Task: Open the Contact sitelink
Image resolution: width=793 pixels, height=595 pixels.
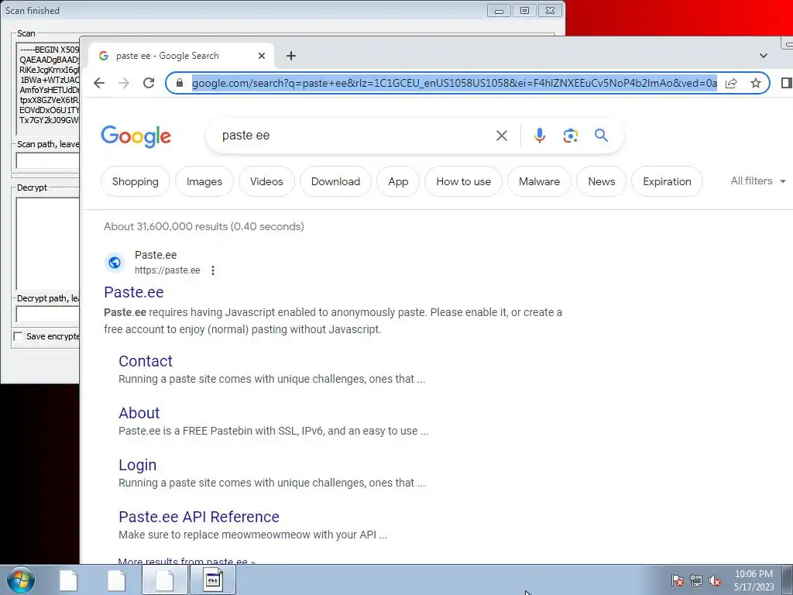Action: (x=145, y=361)
